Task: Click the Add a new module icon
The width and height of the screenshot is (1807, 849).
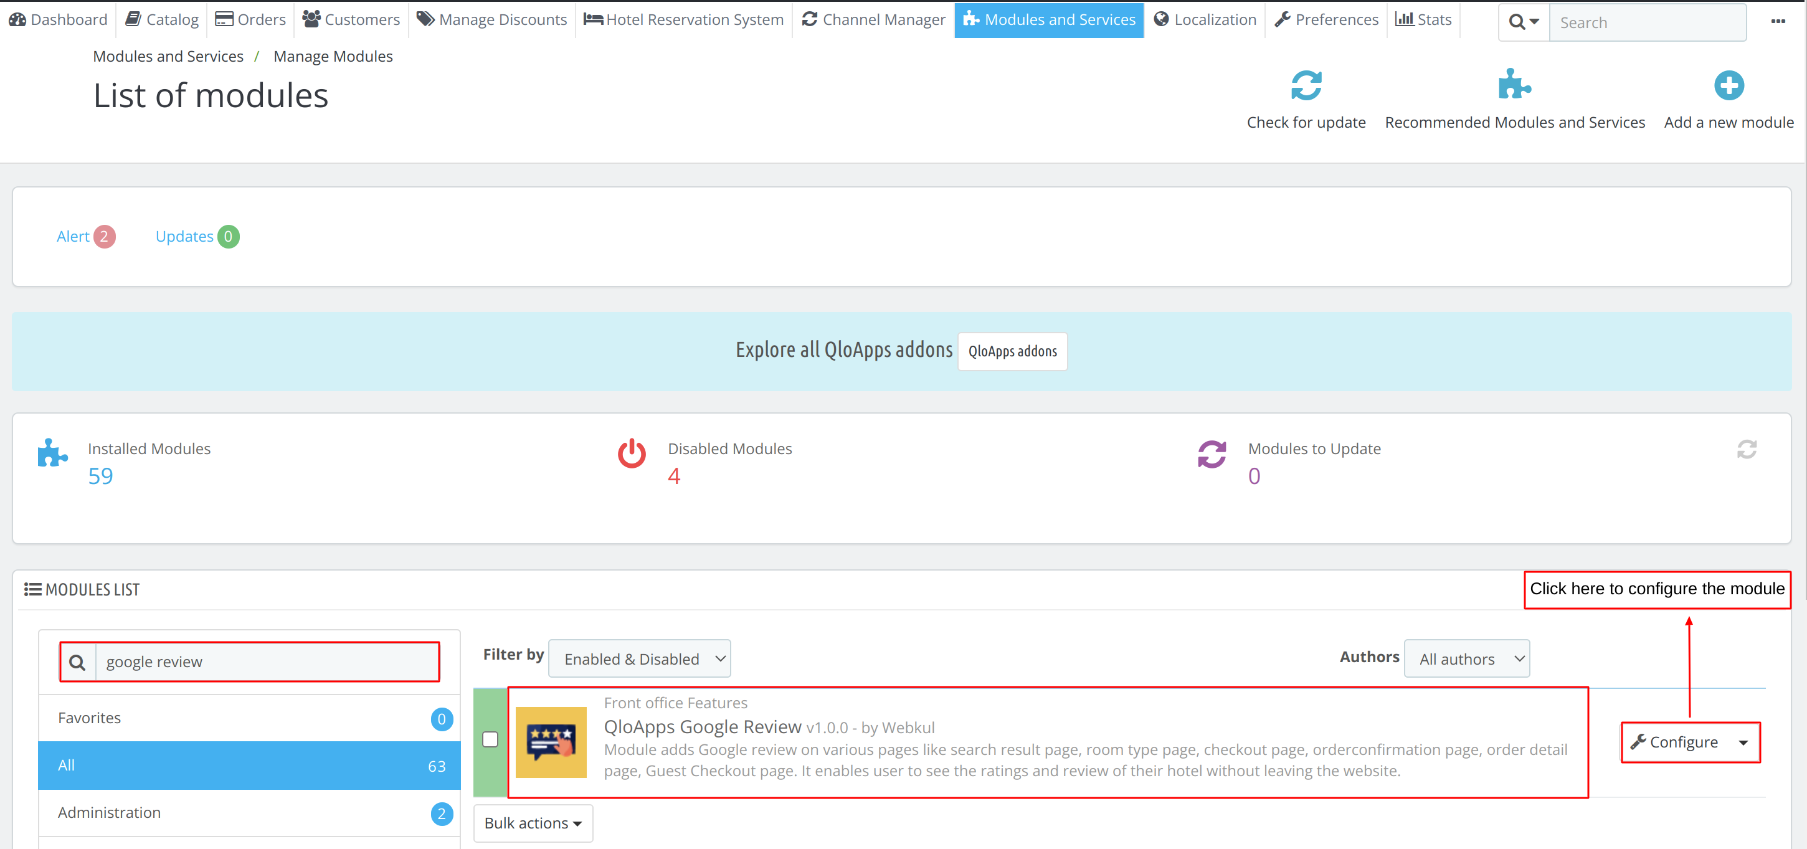Action: click(x=1729, y=85)
